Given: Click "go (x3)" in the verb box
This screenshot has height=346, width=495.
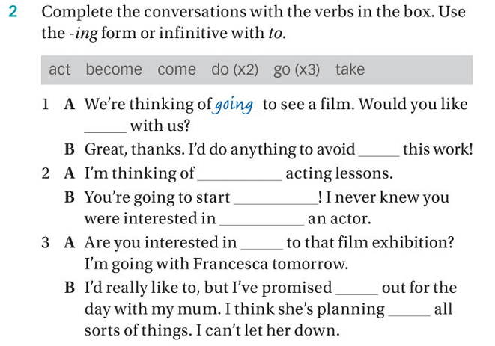Looking at the screenshot, I should [297, 70].
